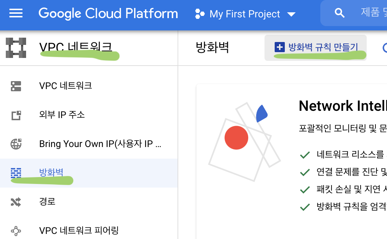Click the VPC 네트워크 sidebar icon

coord(16,86)
